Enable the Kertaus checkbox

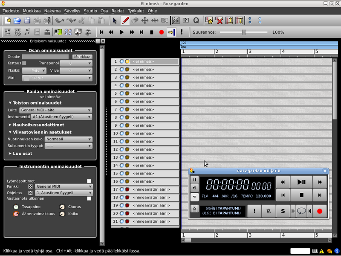coord(24,63)
